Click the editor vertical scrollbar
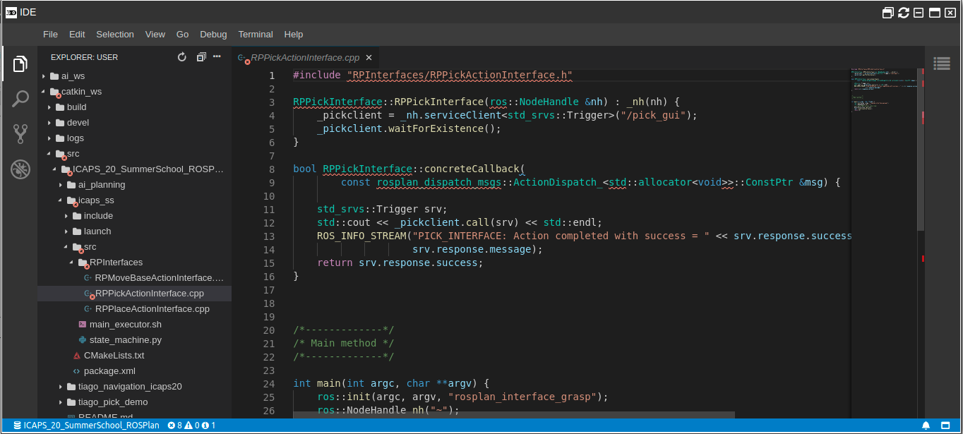The height and width of the screenshot is (434, 963). 921,150
